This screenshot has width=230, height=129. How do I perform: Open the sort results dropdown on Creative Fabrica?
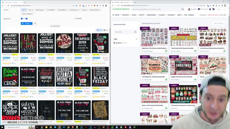click(x=220, y=23)
